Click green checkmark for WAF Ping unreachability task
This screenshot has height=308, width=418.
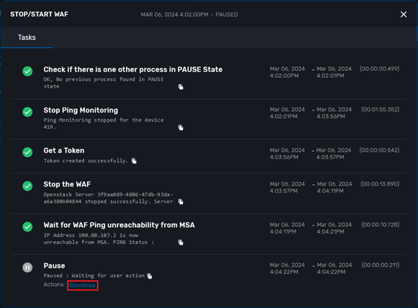coord(27,227)
